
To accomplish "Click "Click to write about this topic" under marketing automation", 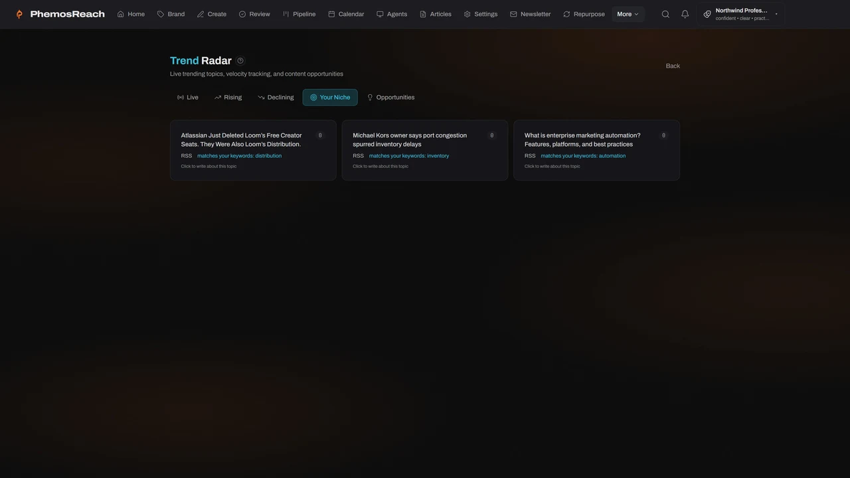I will click(x=552, y=167).
